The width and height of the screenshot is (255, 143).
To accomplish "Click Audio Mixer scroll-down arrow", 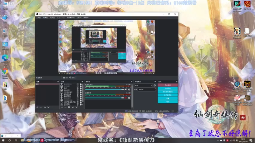I will (x=132, y=108).
